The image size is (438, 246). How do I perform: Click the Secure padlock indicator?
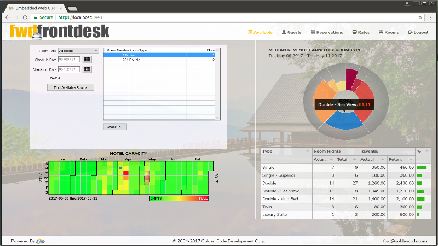43,17
